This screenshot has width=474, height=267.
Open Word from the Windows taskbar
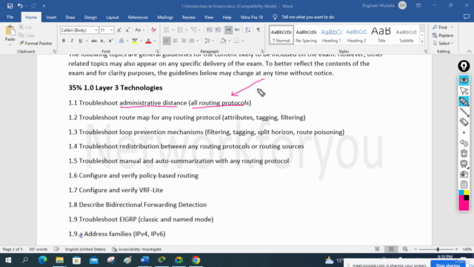point(145,260)
